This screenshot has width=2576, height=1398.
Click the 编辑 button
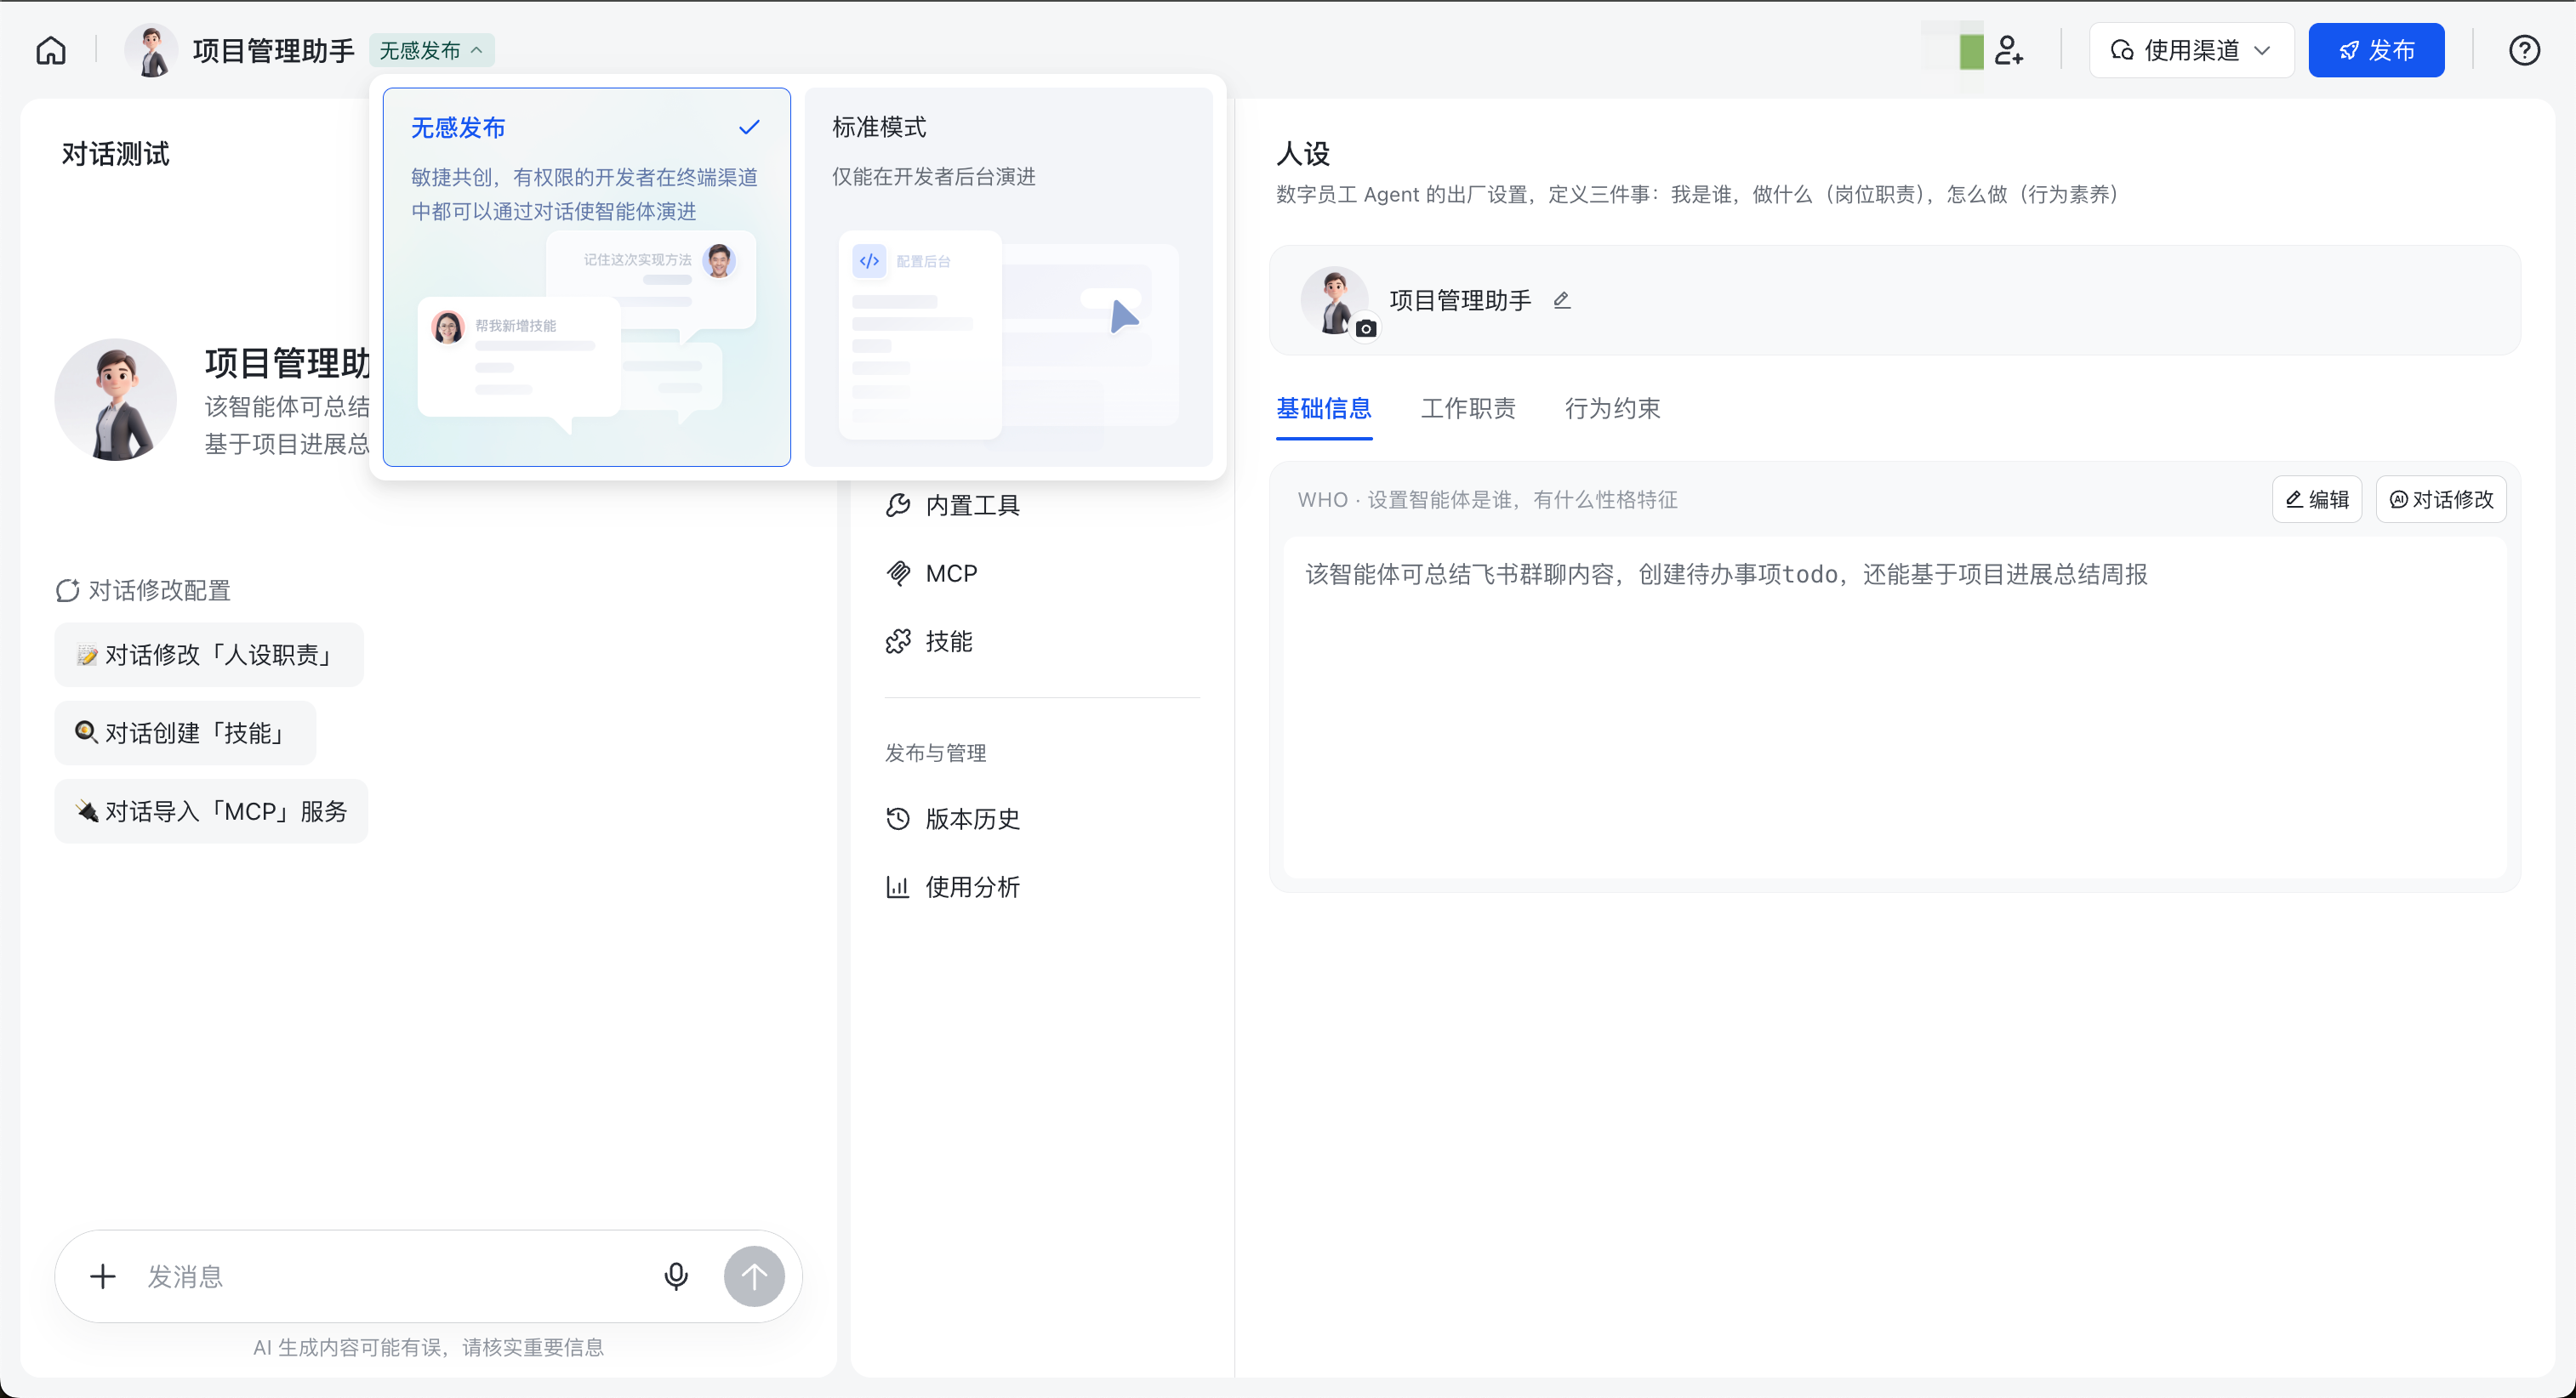[2316, 500]
